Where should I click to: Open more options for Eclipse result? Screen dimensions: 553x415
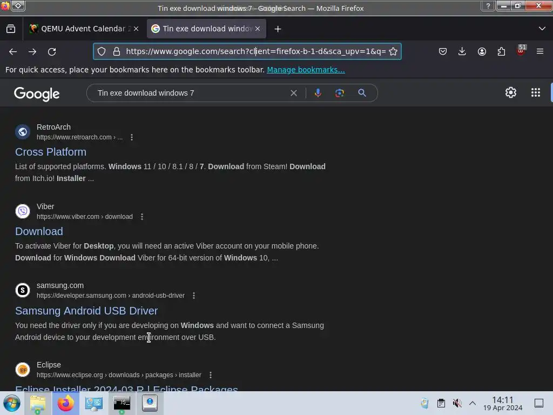point(211,375)
